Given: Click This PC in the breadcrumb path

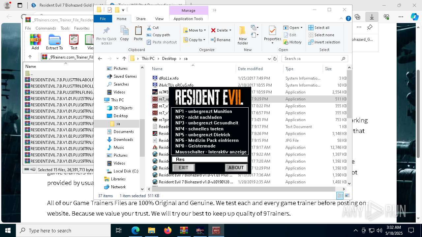Looking at the screenshot, I should tap(148, 59).
